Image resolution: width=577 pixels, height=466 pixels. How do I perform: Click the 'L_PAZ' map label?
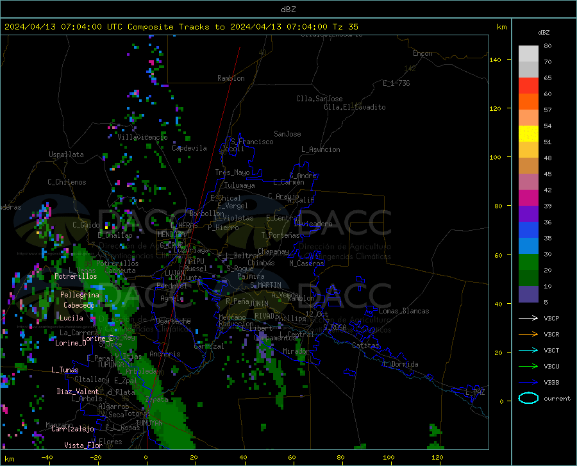pyautogui.click(x=475, y=392)
